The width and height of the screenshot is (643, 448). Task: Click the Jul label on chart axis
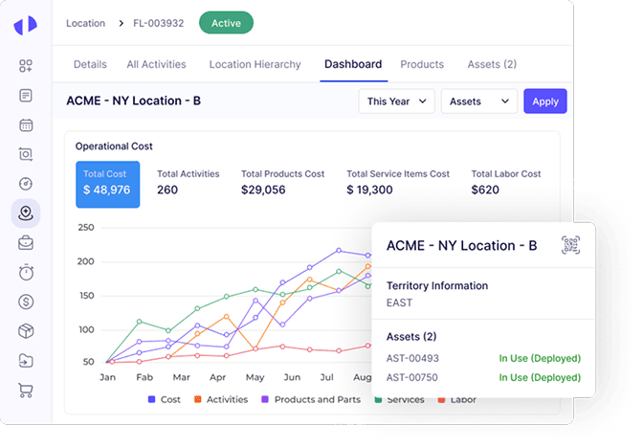(327, 377)
